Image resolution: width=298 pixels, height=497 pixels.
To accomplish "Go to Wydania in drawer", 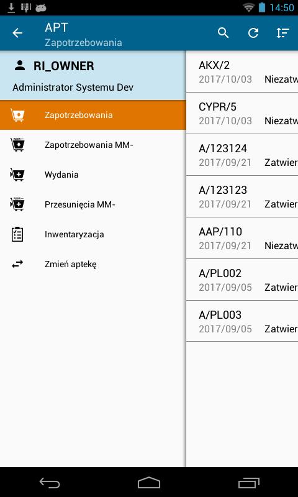I will tap(93, 175).
